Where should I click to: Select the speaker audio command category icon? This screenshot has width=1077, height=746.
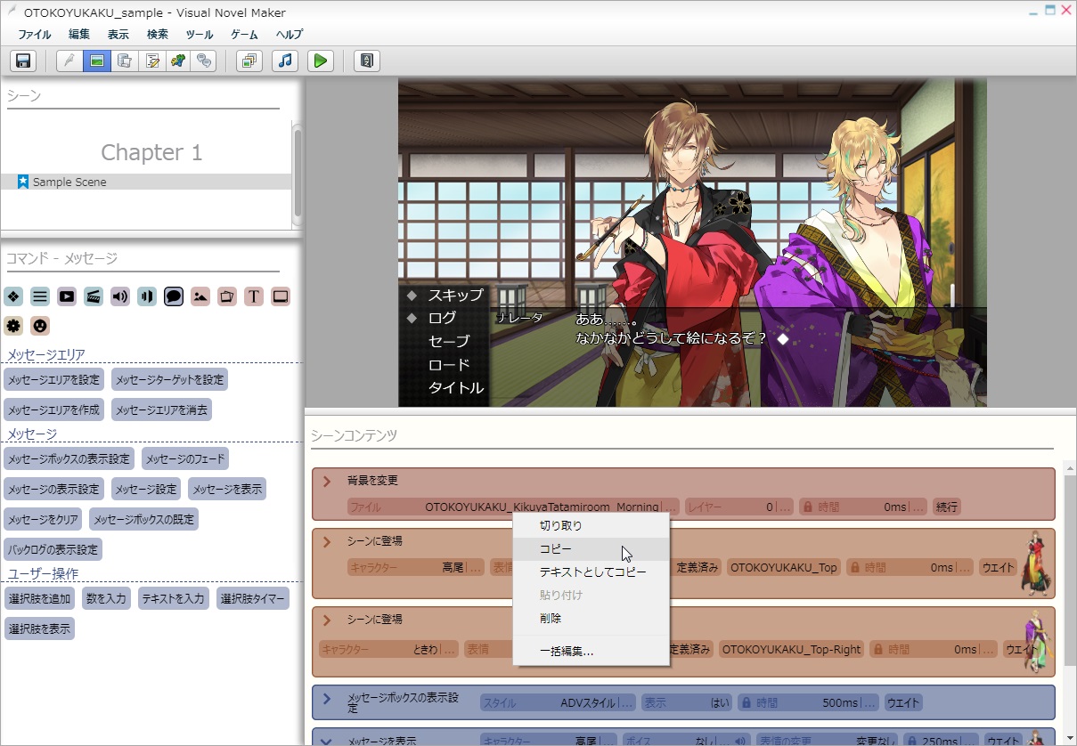tap(120, 296)
